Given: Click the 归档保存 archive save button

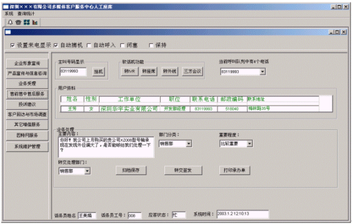Looking at the screenshot, I should (131, 170).
